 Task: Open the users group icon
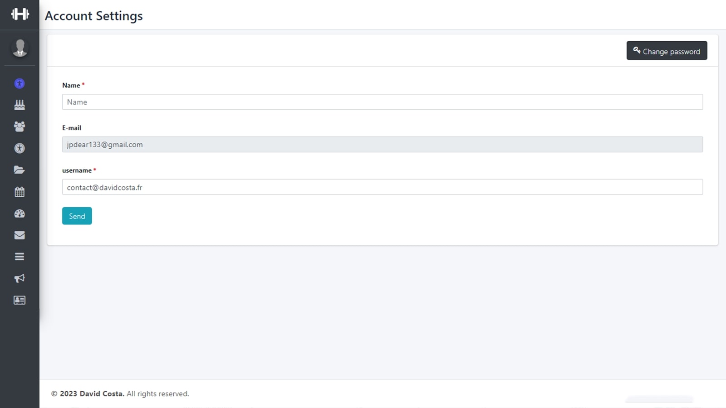(20, 126)
